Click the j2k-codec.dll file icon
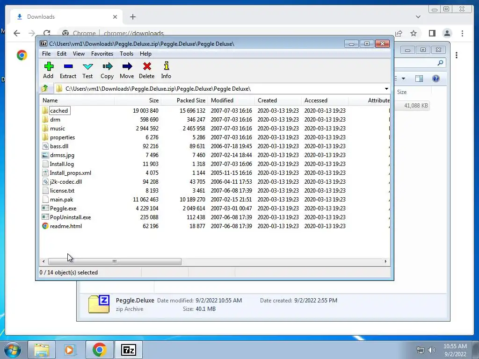 pos(45,182)
